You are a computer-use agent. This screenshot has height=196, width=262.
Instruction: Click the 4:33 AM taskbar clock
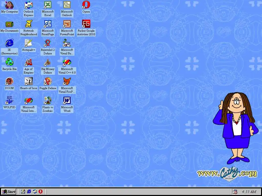(249, 192)
